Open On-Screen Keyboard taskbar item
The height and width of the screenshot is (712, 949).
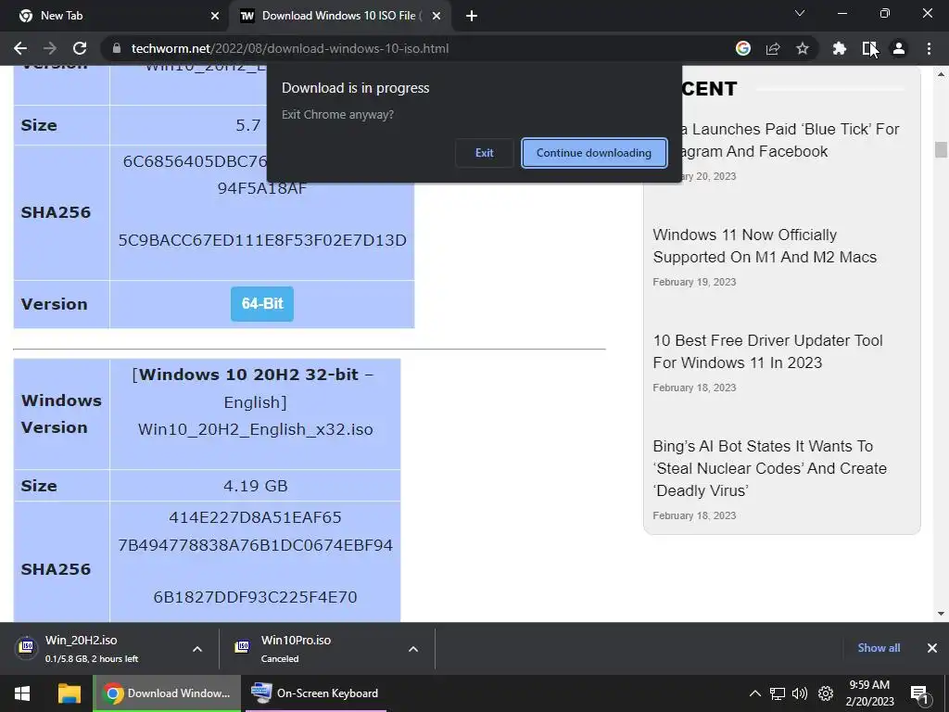(315, 693)
